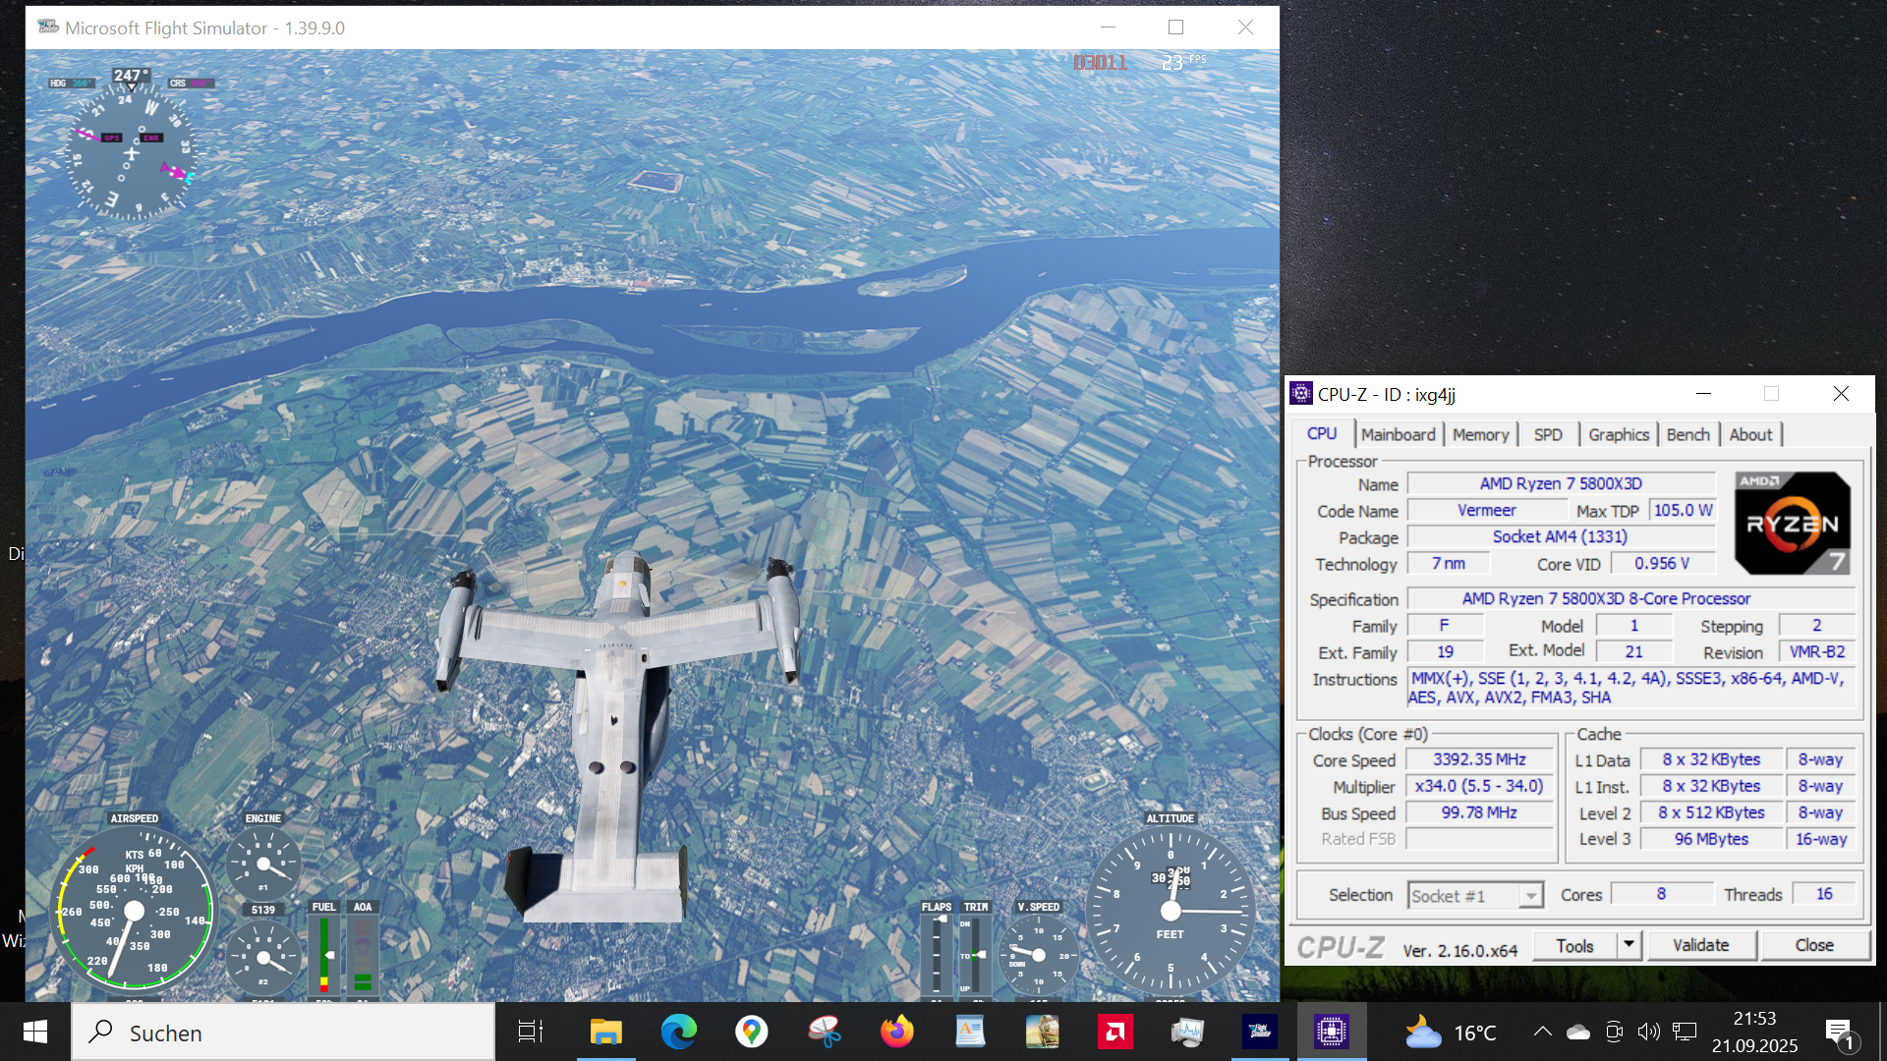This screenshot has height=1061, width=1887.
Task: Click inside the Suchen search field
Action: 285,1032
